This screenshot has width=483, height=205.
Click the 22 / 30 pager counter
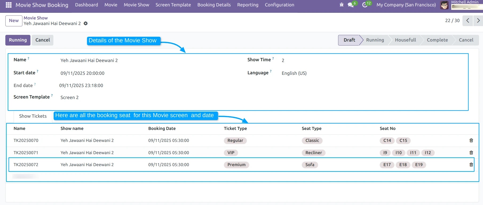click(452, 20)
